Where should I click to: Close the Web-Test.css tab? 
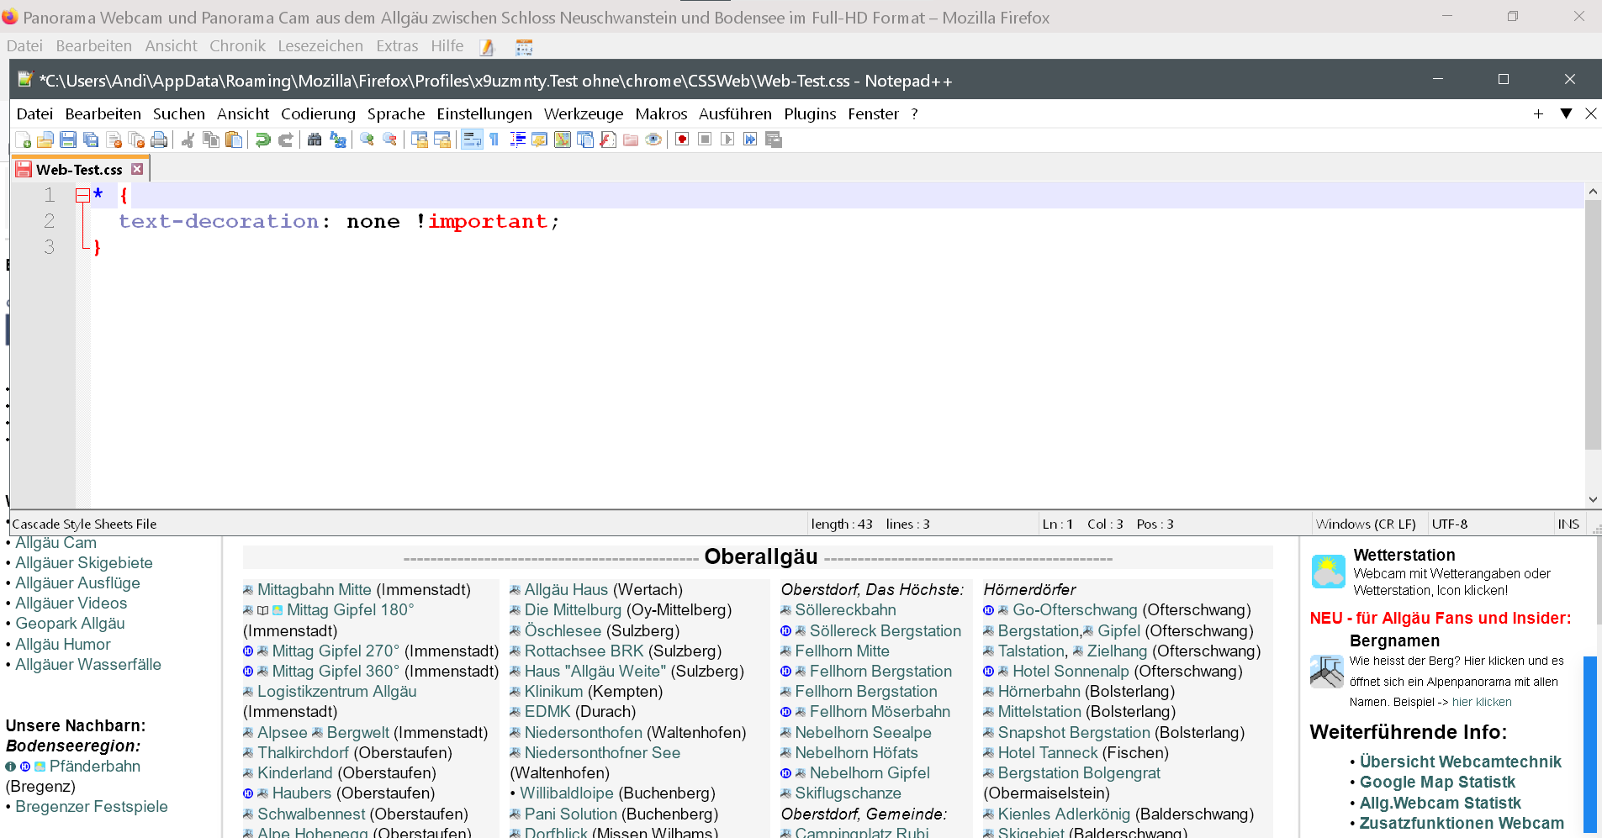[137, 169]
